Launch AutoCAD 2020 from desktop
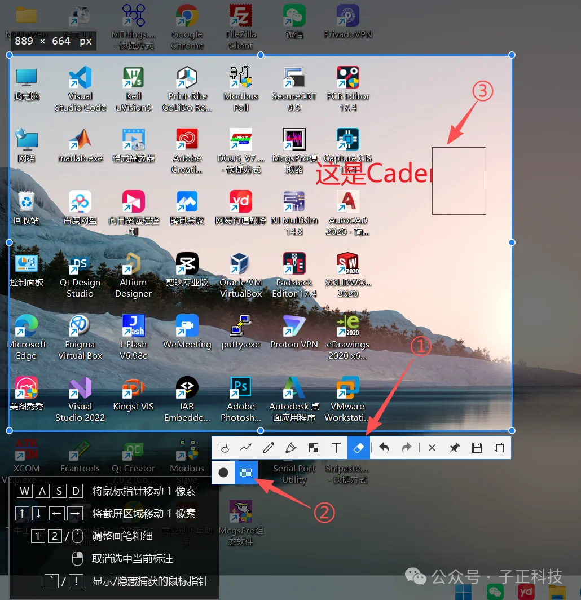The height and width of the screenshot is (600, 581). pos(347,201)
